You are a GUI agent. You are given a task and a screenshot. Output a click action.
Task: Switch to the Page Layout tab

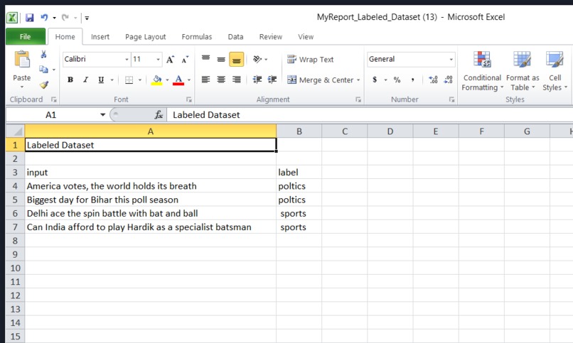[146, 37]
